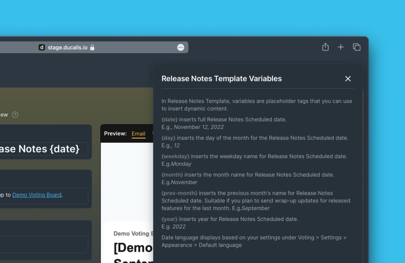Click the {weekday} variable tag
This screenshot has height=263, width=405.
tap(176, 156)
